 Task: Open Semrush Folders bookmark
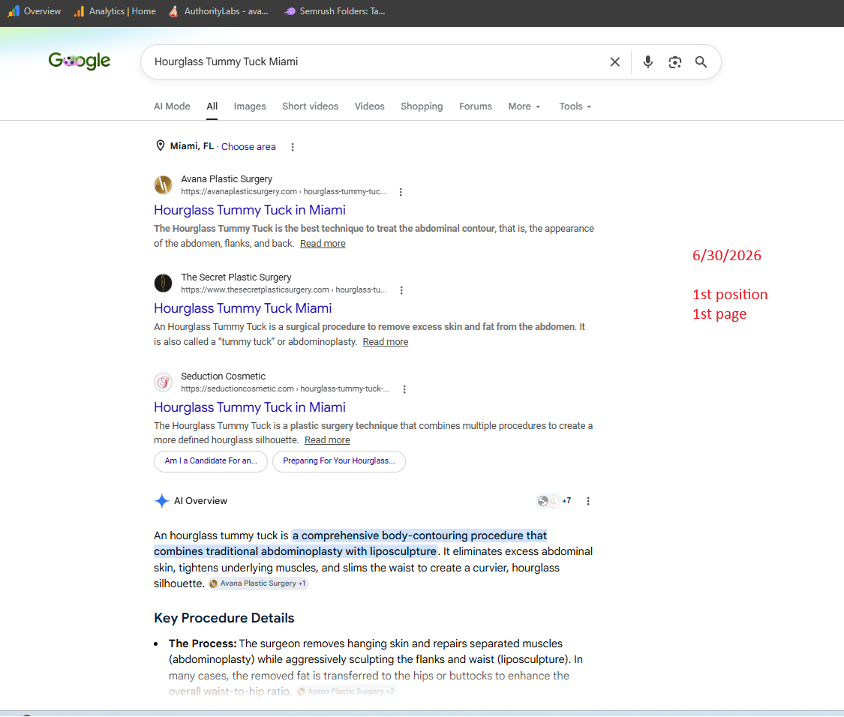click(335, 11)
